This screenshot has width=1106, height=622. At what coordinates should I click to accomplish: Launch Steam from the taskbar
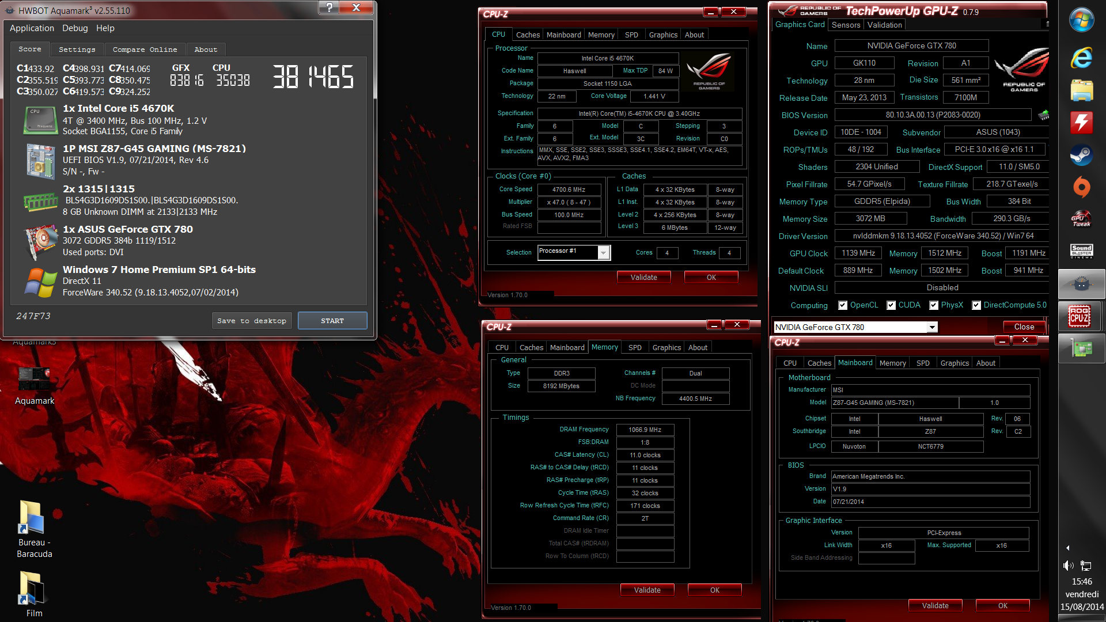tap(1081, 154)
